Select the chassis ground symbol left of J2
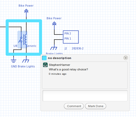This screenshot has width=136, height=117. tap(54, 48)
